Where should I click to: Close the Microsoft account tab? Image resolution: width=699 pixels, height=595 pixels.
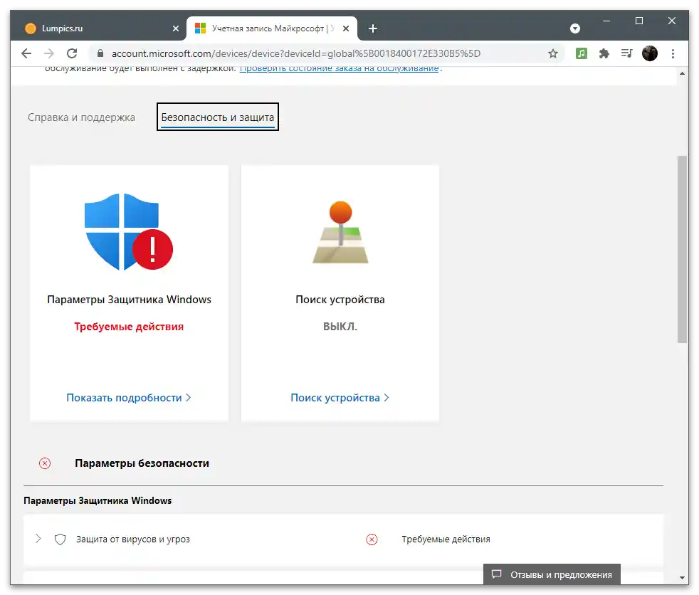346,28
